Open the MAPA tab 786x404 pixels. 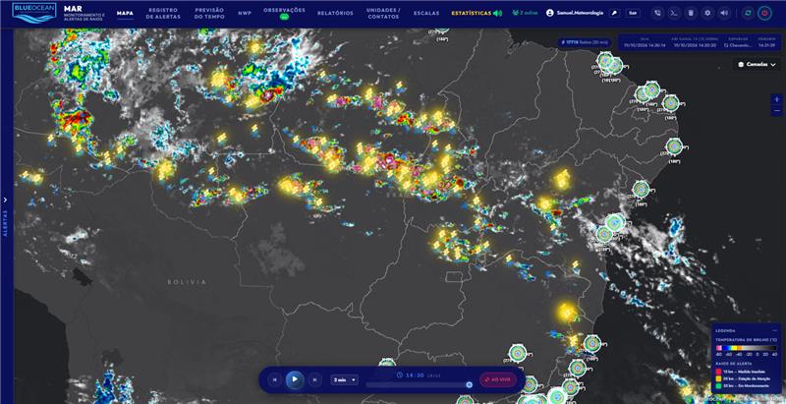coord(125,13)
